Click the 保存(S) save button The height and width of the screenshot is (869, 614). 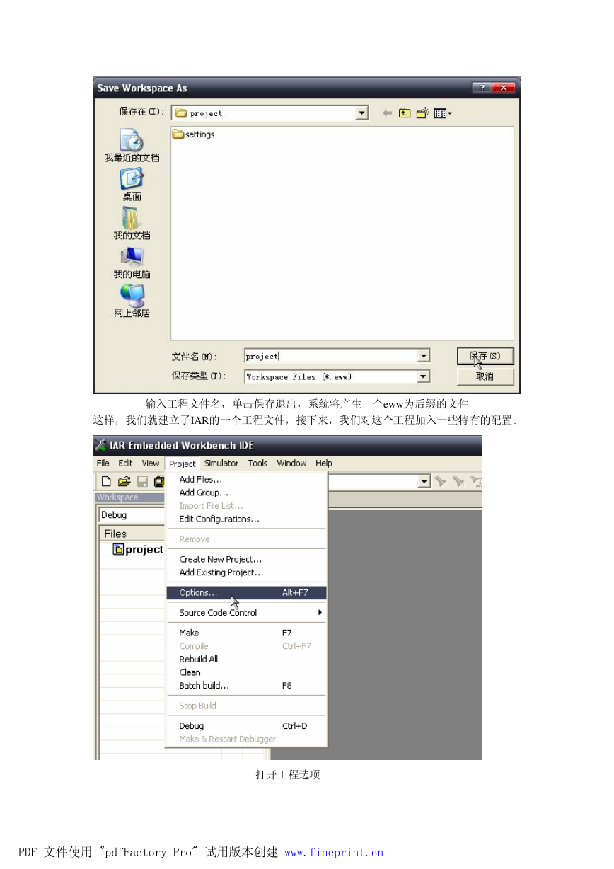485,356
